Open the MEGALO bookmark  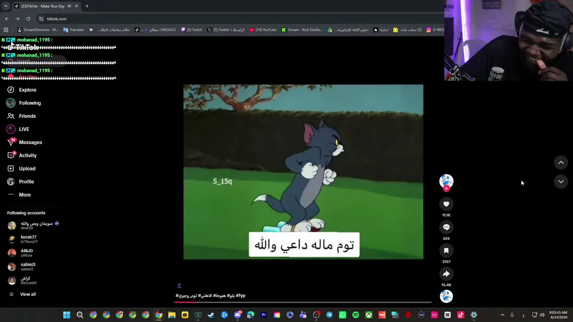point(155,30)
